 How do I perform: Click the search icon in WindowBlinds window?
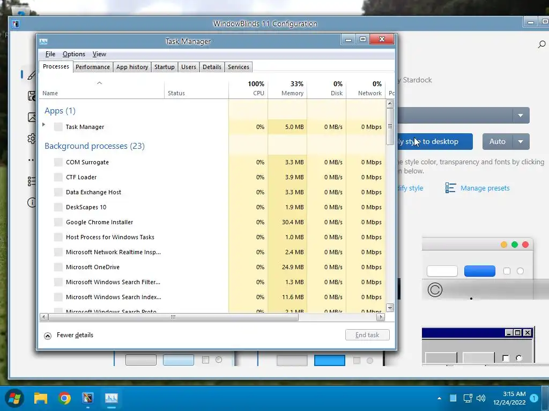(x=541, y=44)
